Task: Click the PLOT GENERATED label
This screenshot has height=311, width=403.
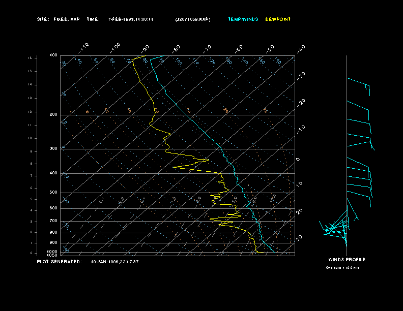Action: [x=59, y=262]
